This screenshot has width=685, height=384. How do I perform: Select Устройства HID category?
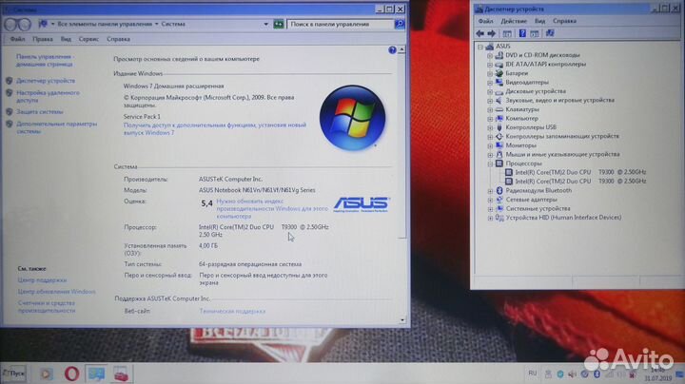click(x=563, y=218)
